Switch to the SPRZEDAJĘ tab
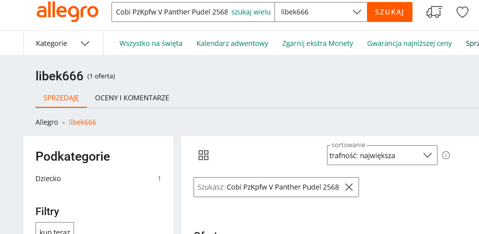The image size is (479, 234). coord(61,98)
